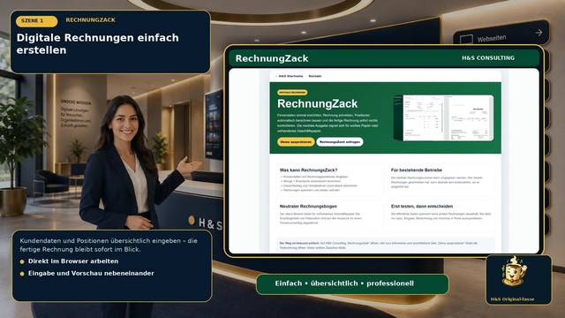Click the H&S CONSULTING header label
The width and height of the screenshot is (565, 318).
point(488,58)
